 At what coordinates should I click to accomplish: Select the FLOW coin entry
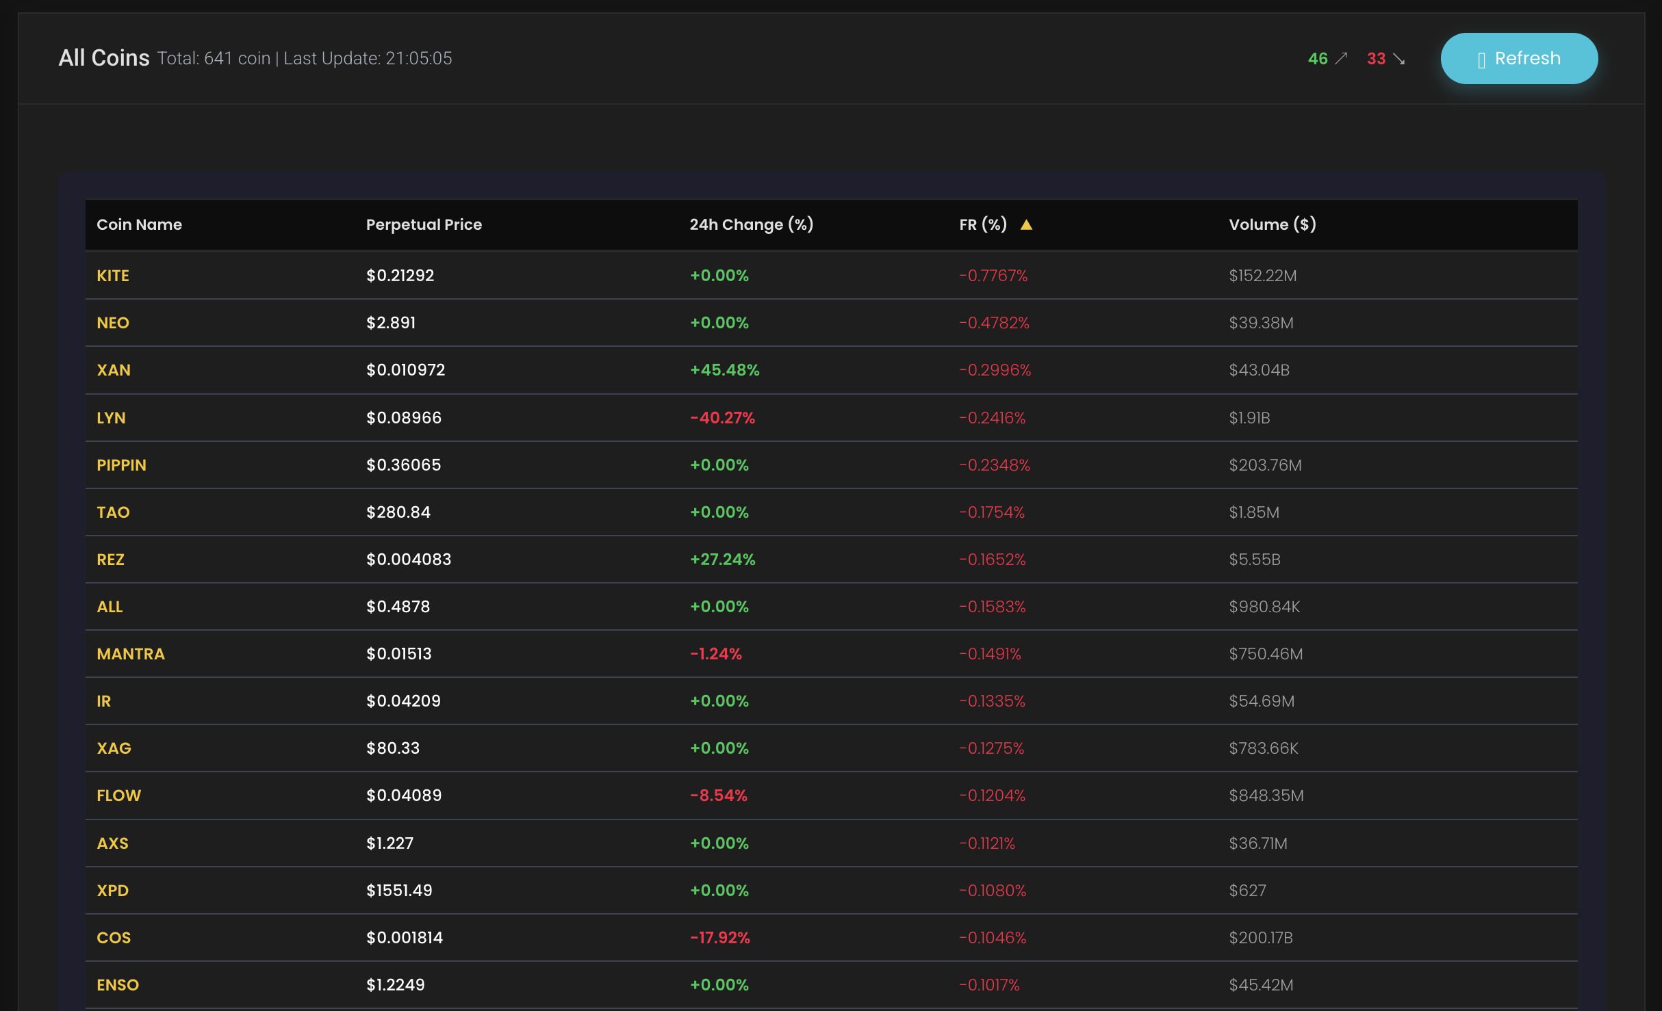click(x=118, y=796)
